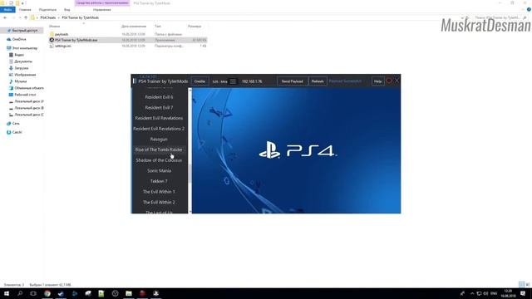Click the PlayStation trainer icon on the taskbar
This screenshot has width=532, height=299.
[155, 293]
